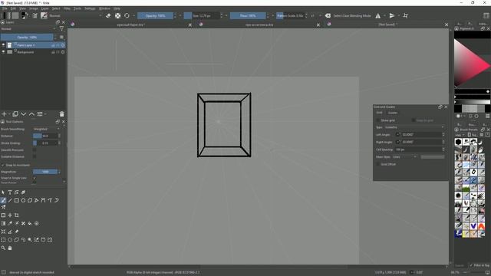Viewport: 491px width, 276px height.
Task: Toggle Grid Offset checkbox
Action: click(x=378, y=164)
